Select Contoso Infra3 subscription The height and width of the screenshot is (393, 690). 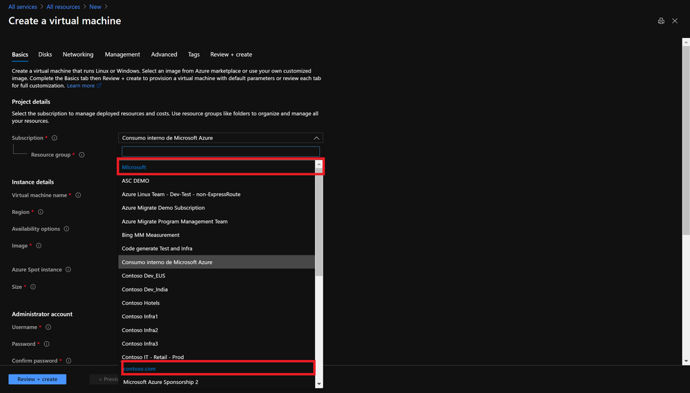click(217, 343)
